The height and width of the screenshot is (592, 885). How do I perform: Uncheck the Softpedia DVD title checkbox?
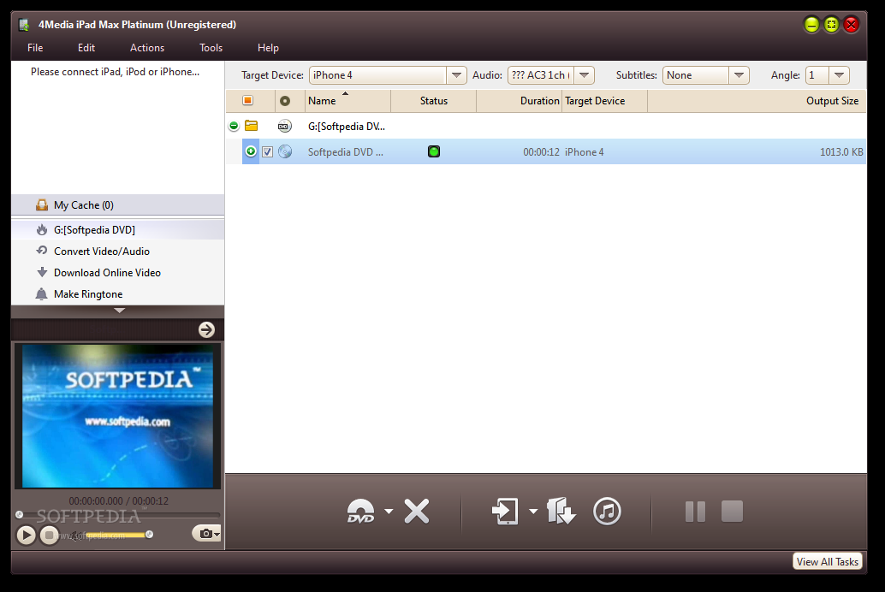click(268, 151)
